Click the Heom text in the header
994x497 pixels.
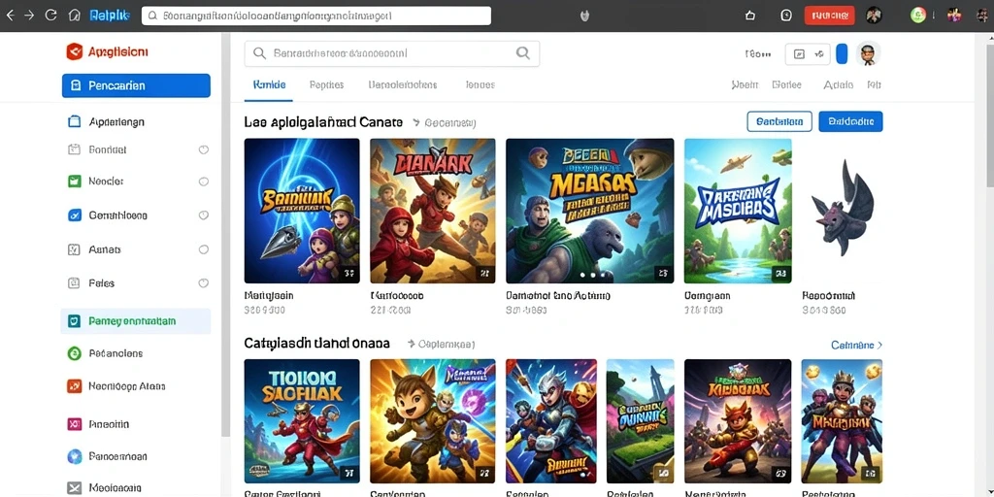pos(758,54)
